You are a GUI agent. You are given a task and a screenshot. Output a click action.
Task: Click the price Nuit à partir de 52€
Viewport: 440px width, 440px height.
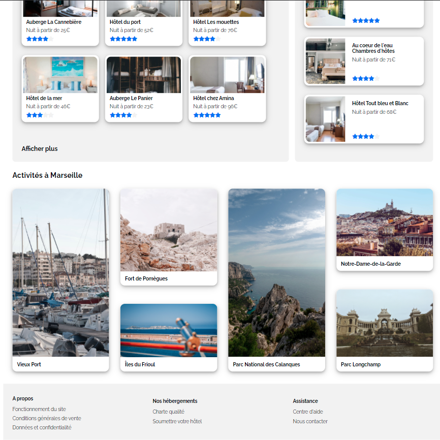[x=131, y=30]
